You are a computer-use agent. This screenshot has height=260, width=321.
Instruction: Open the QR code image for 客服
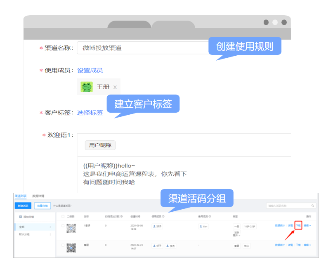(x=71, y=247)
